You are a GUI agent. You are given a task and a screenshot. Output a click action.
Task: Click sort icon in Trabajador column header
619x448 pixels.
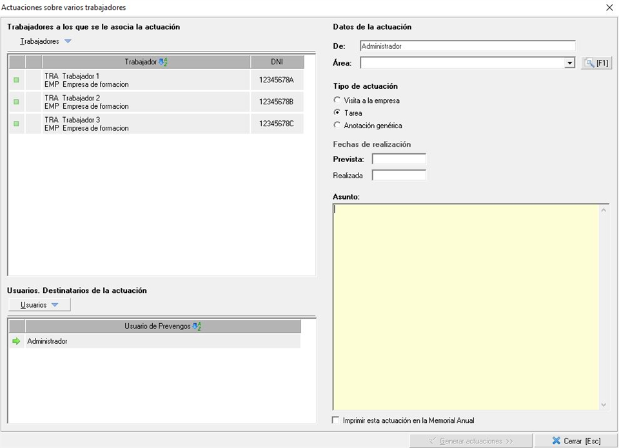point(163,62)
